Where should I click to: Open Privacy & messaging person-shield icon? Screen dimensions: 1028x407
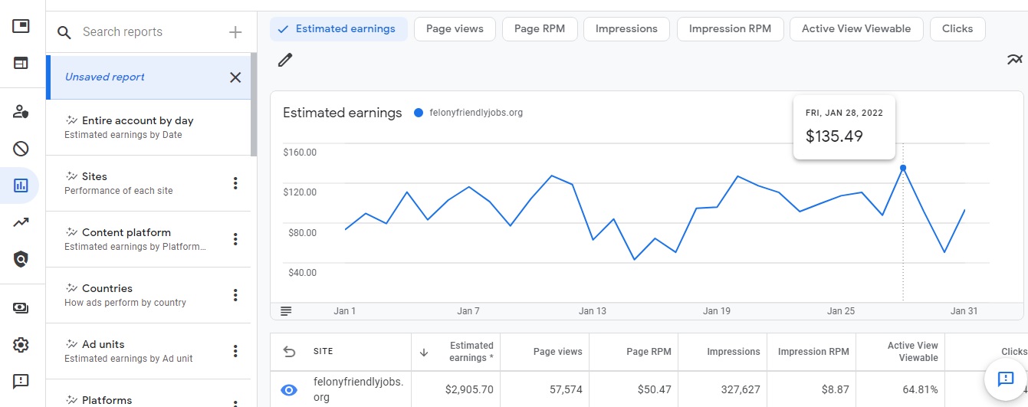tap(21, 112)
